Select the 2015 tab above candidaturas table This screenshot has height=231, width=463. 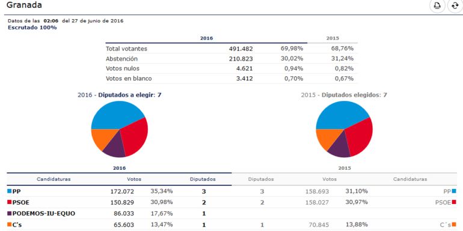click(345, 168)
